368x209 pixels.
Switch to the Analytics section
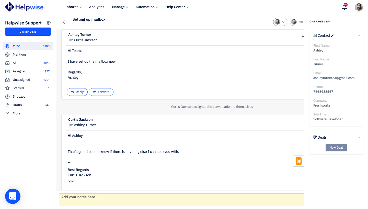tap(97, 7)
